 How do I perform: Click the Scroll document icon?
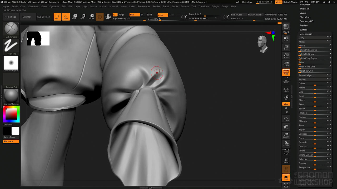(x=286, y=39)
